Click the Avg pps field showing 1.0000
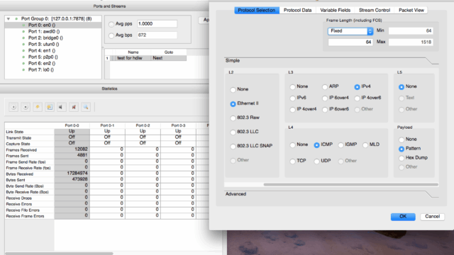 (x=157, y=24)
